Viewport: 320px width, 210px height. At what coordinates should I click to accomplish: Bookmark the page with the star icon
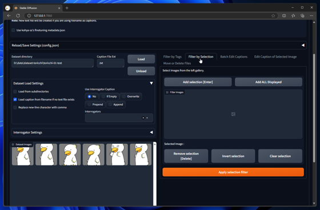(273, 16)
